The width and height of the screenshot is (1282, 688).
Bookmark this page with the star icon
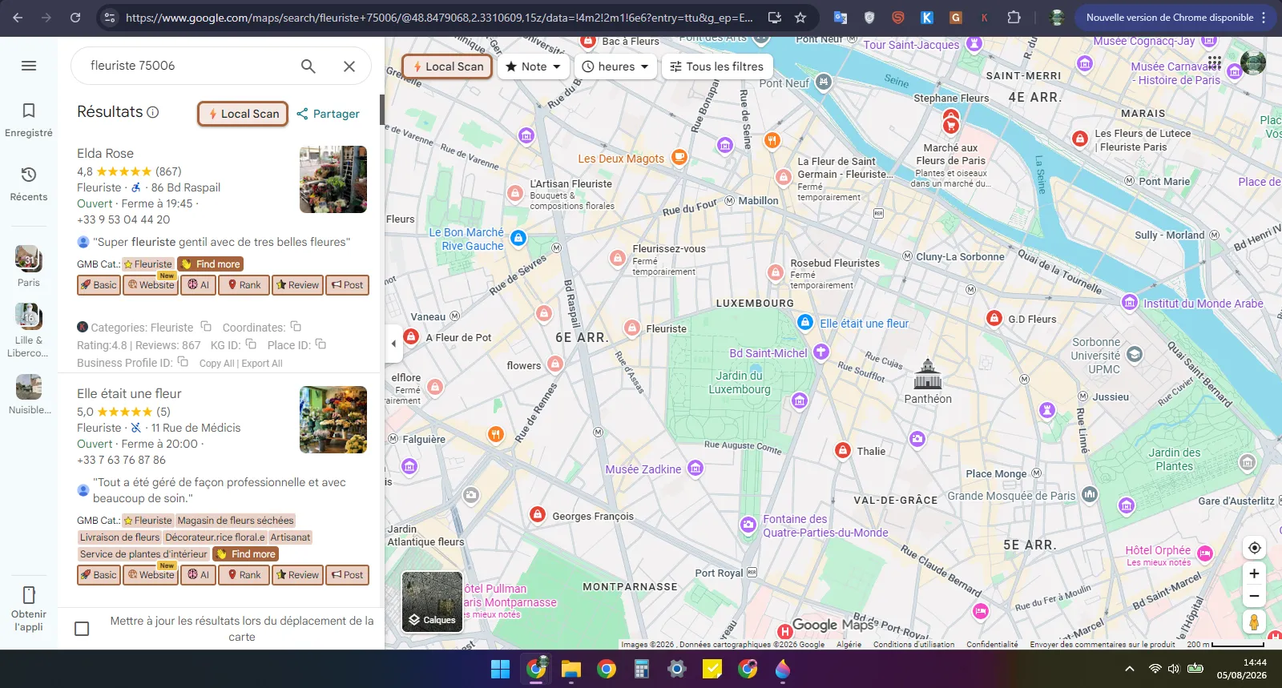coord(800,18)
